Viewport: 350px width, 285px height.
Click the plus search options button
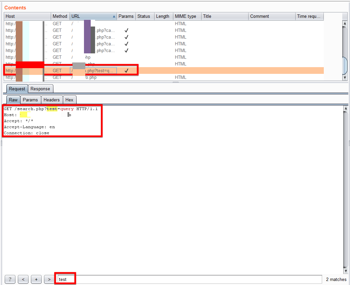click(36, 279)
